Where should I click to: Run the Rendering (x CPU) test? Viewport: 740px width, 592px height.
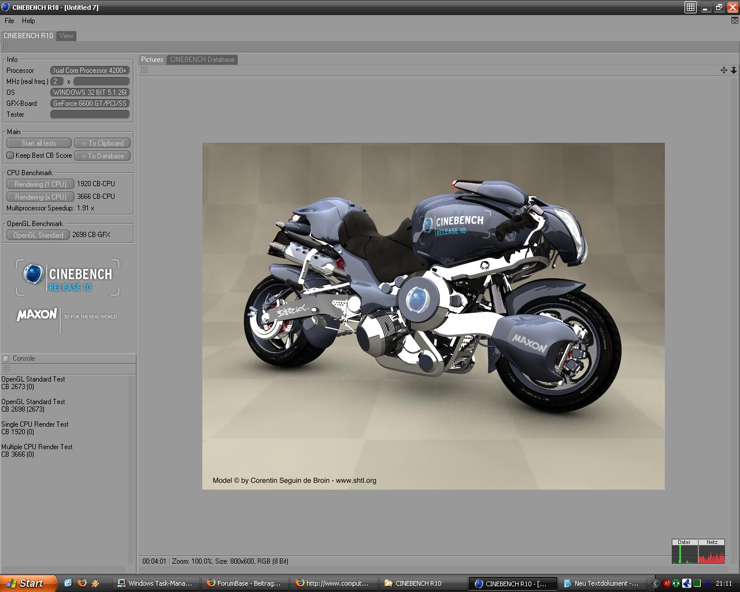pos(40,197)
